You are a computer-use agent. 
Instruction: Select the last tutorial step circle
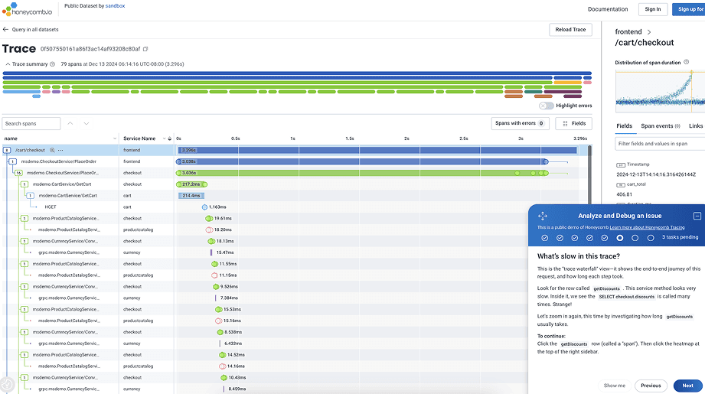point(651,238)
